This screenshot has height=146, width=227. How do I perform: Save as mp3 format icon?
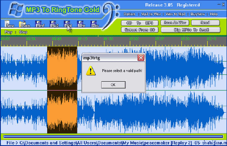tap(54, 24)
